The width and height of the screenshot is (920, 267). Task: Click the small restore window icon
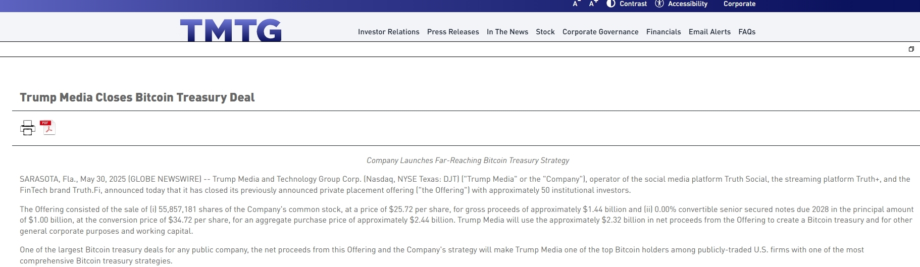[x=911, y=49]
